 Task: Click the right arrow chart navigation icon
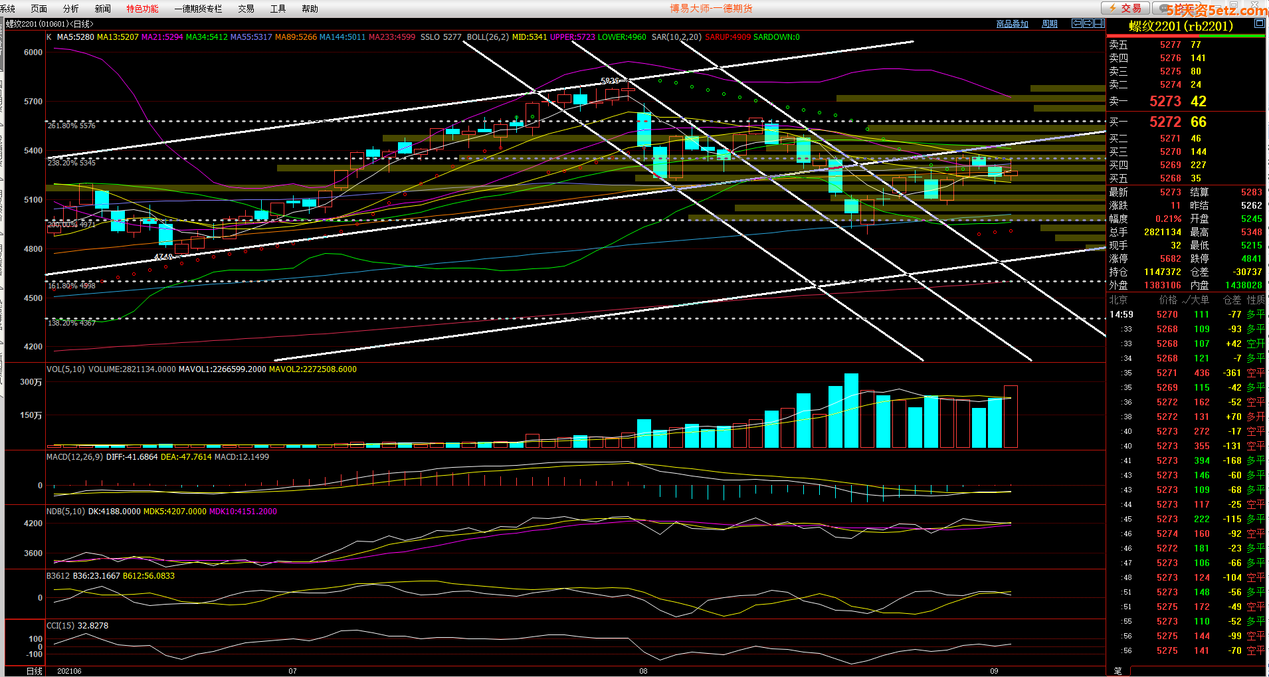coord(1088,23)
